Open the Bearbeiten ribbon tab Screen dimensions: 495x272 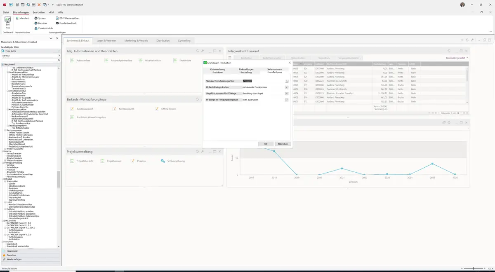tap(39, 12)
